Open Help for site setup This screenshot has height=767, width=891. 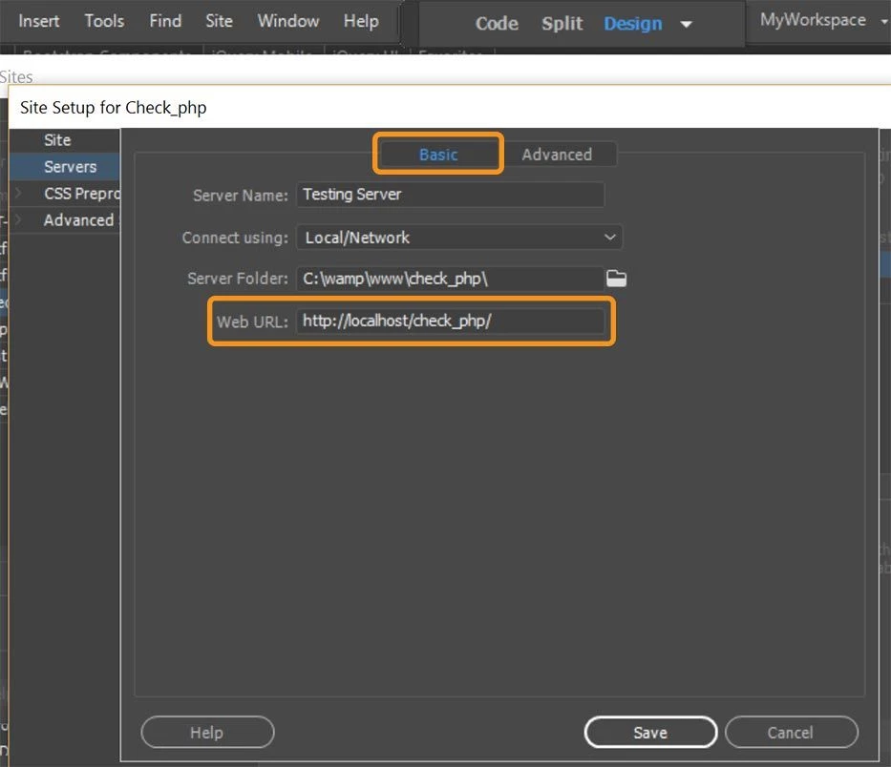pyautogui.click(x=207, y=733)
